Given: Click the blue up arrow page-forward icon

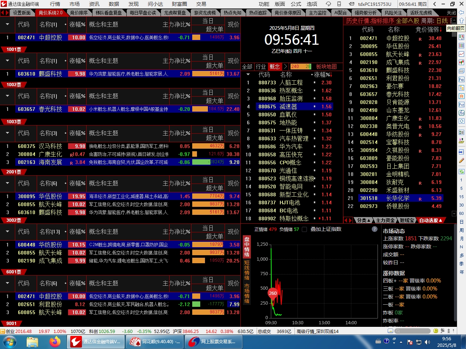Looking at the screenshot, I should (462, 21).
